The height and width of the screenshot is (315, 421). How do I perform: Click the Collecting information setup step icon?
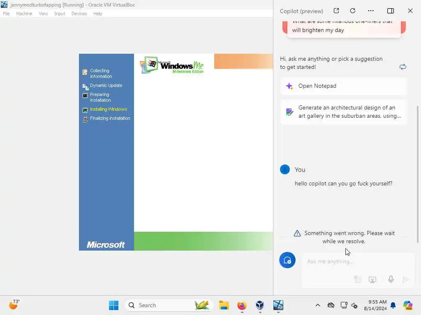(85, 72)
